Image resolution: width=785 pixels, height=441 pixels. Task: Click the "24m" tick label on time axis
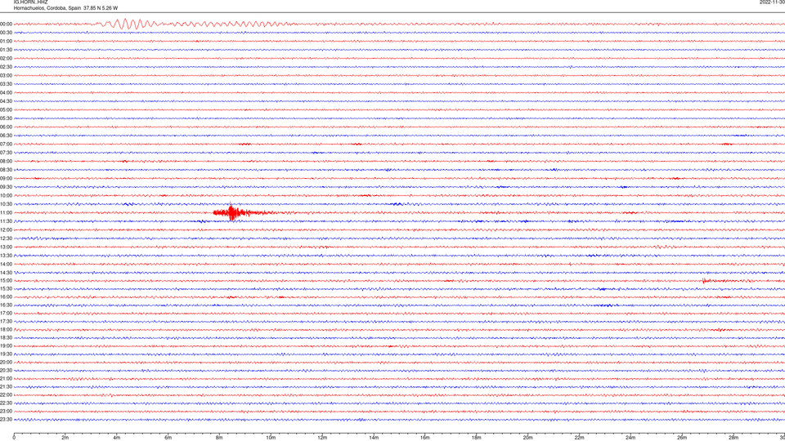(630, 438)
